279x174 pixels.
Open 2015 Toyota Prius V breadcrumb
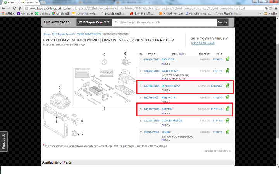(63, 34)
